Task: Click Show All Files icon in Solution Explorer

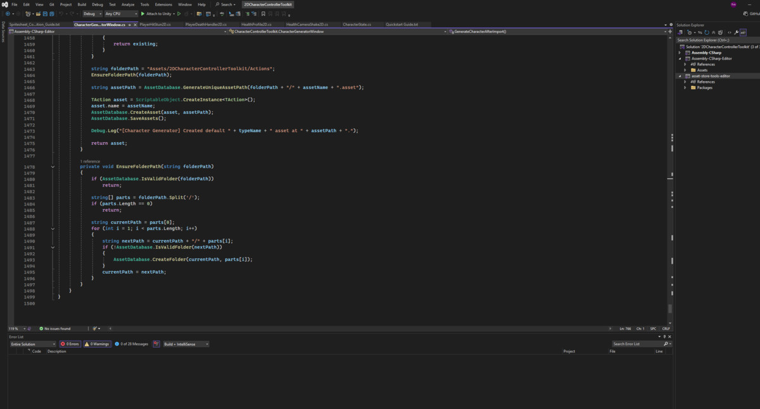Action: coord(720,32)
